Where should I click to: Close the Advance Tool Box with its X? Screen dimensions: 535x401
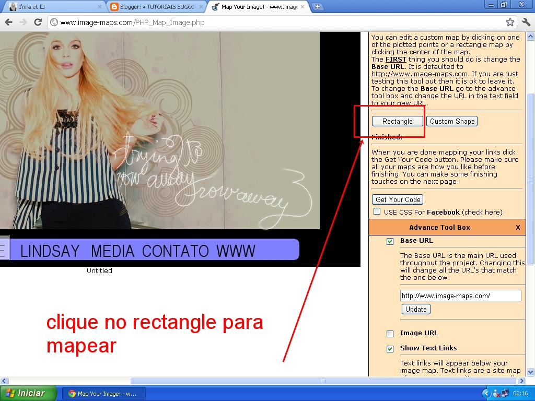coord(518,227)
